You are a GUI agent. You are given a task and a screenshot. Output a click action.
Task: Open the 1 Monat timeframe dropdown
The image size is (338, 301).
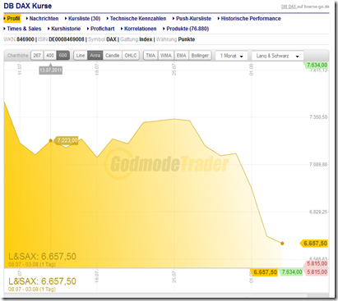coord(232,56)
